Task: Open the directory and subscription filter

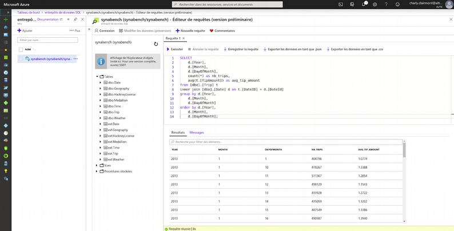Action: (x=352, y=5)
